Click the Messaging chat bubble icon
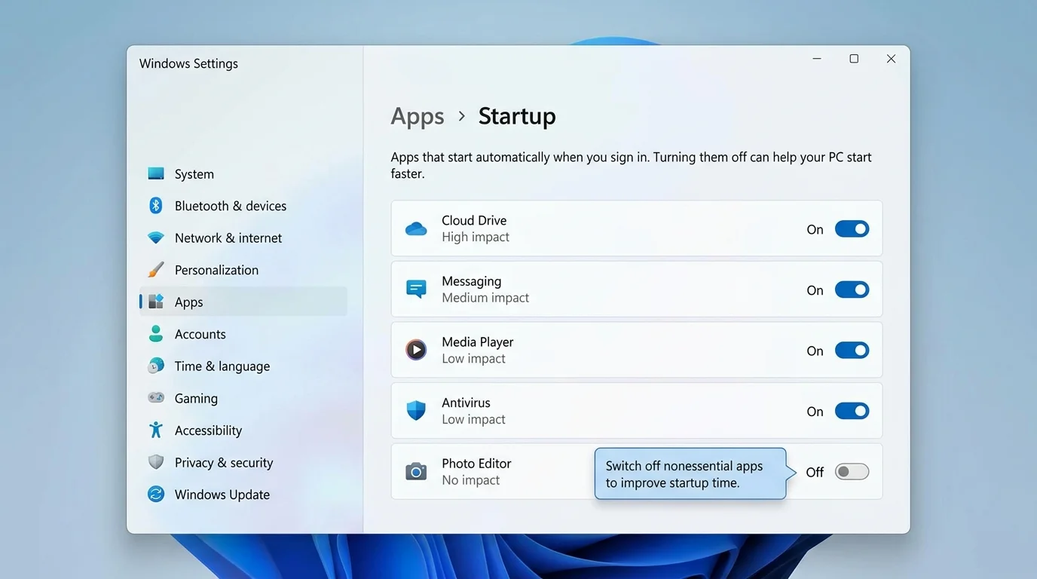The width and height of the screenshot is (1037, 579). click(416, 289)
